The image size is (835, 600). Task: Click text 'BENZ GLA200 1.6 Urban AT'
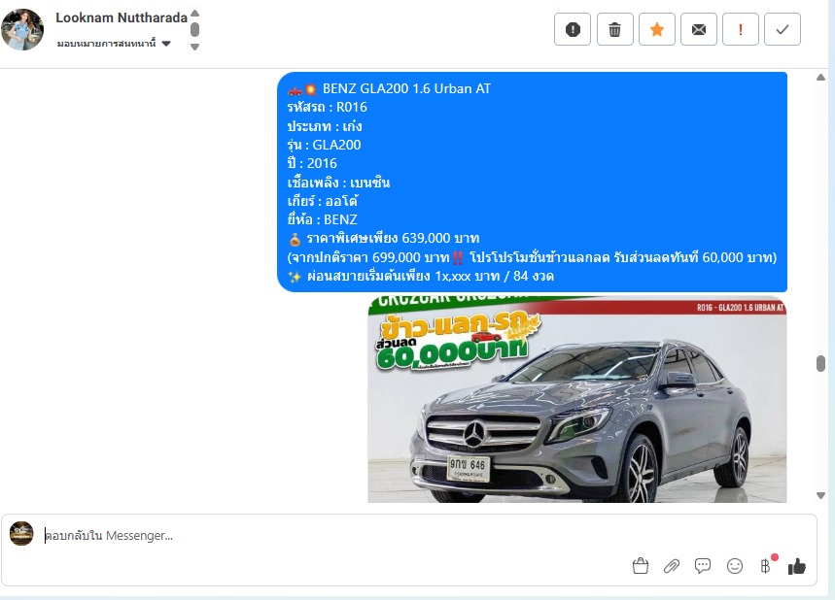pyautogui.click(x=406, y=88)
